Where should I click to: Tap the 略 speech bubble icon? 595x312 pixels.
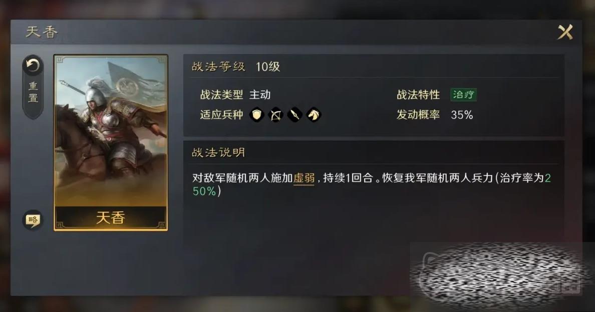click(x=33, y=220)
